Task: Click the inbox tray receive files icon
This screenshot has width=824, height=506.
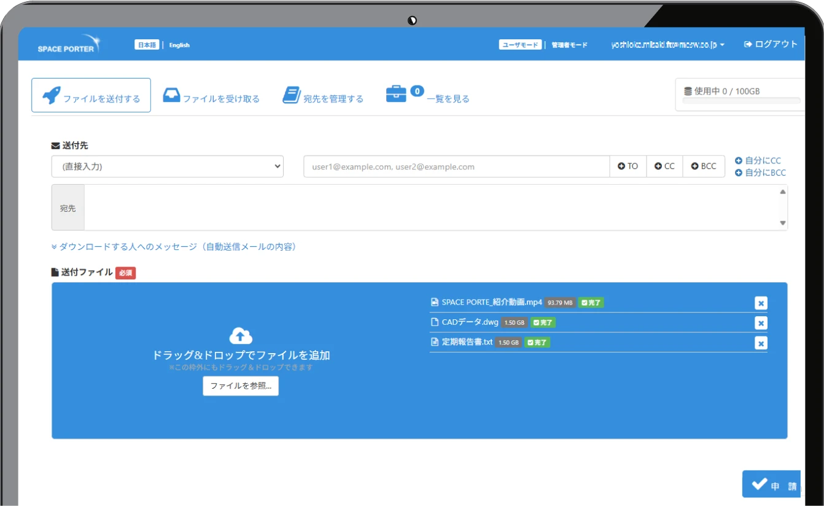Action: (x=171, y=95)
